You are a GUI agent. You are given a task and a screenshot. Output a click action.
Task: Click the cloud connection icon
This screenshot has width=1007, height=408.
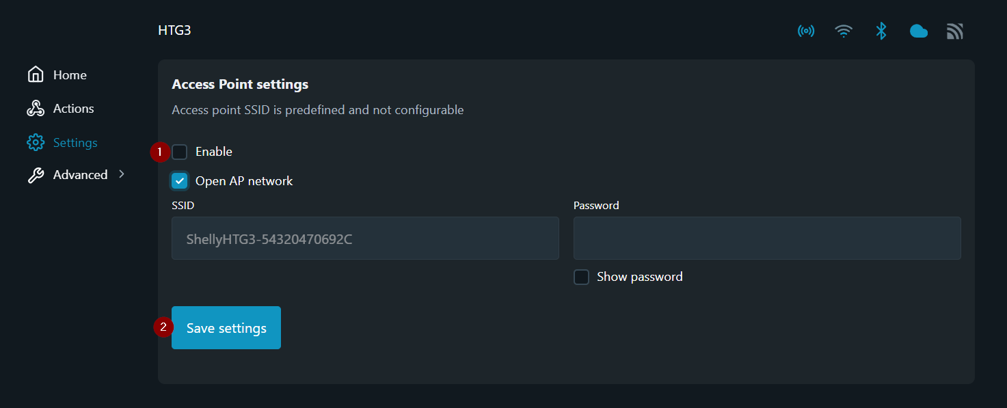(x=918, y=31)
